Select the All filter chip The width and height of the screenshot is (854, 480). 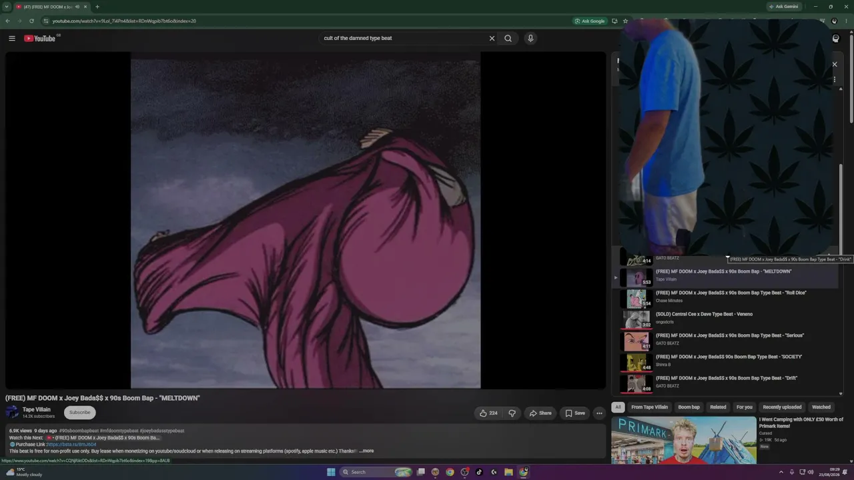(x=618, y=407)
